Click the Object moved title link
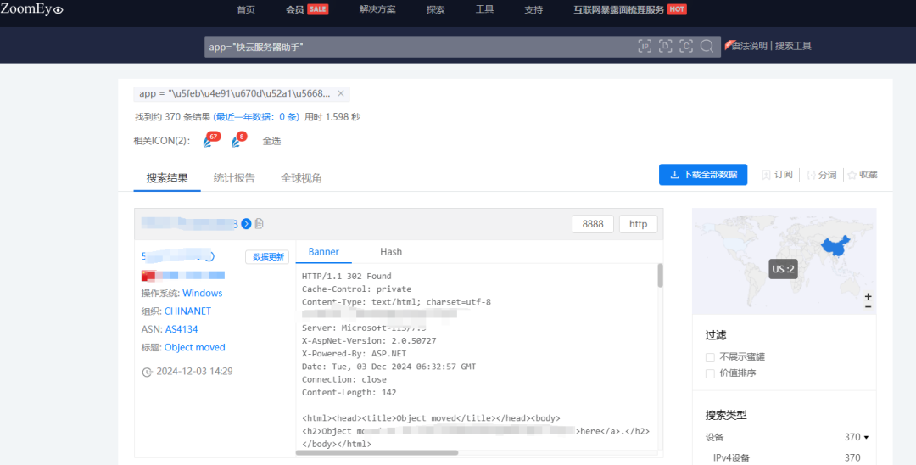Image resolution: width=916 pixels, height=465 pixels. [x=194, y=348]
